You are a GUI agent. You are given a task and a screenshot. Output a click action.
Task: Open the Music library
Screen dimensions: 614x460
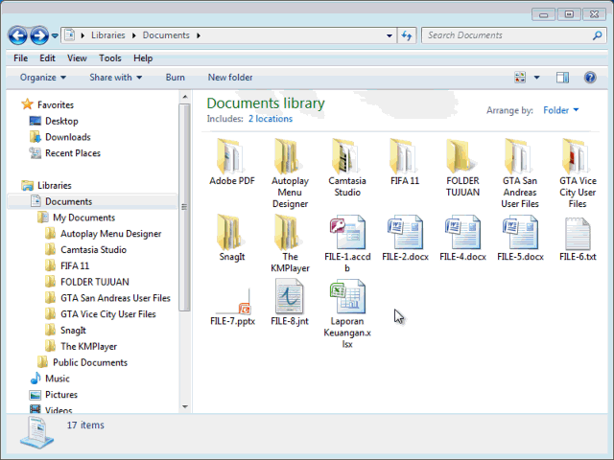(x=50, y=379)
